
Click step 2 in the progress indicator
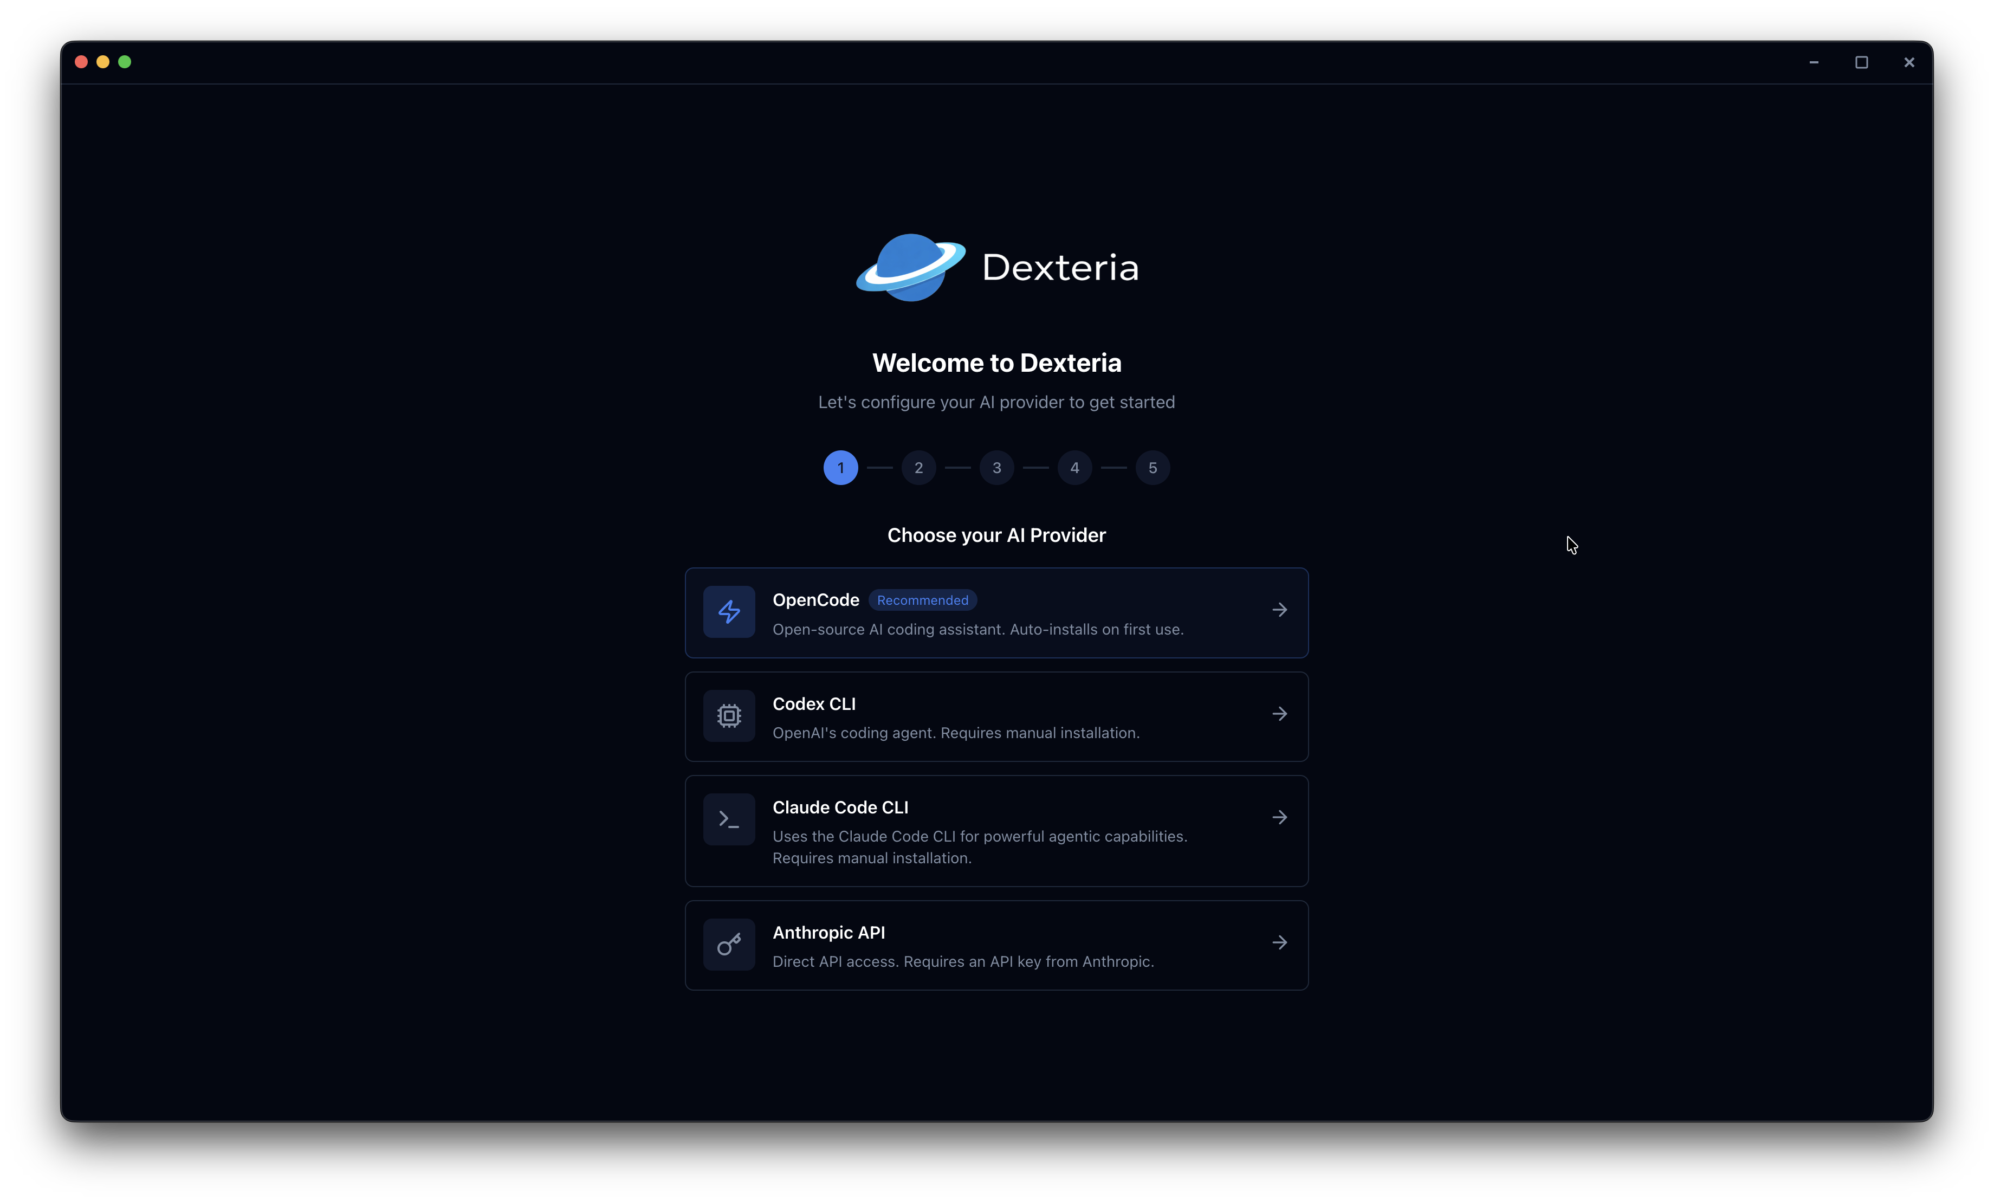[x=918, y=468]
